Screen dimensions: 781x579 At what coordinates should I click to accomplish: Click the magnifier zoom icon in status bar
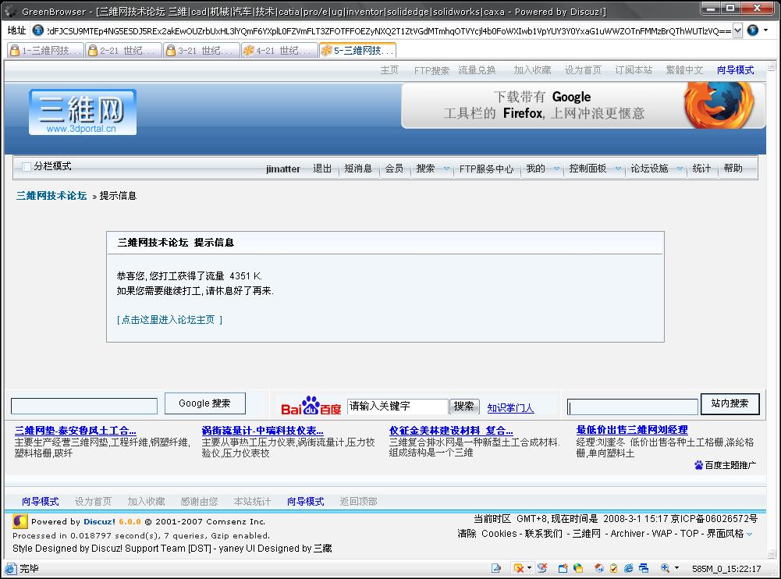pyautogui.click(x=665, y=568)
